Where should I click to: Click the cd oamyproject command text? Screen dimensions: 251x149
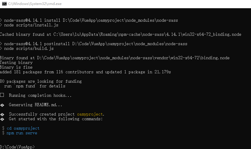[23, 128]
